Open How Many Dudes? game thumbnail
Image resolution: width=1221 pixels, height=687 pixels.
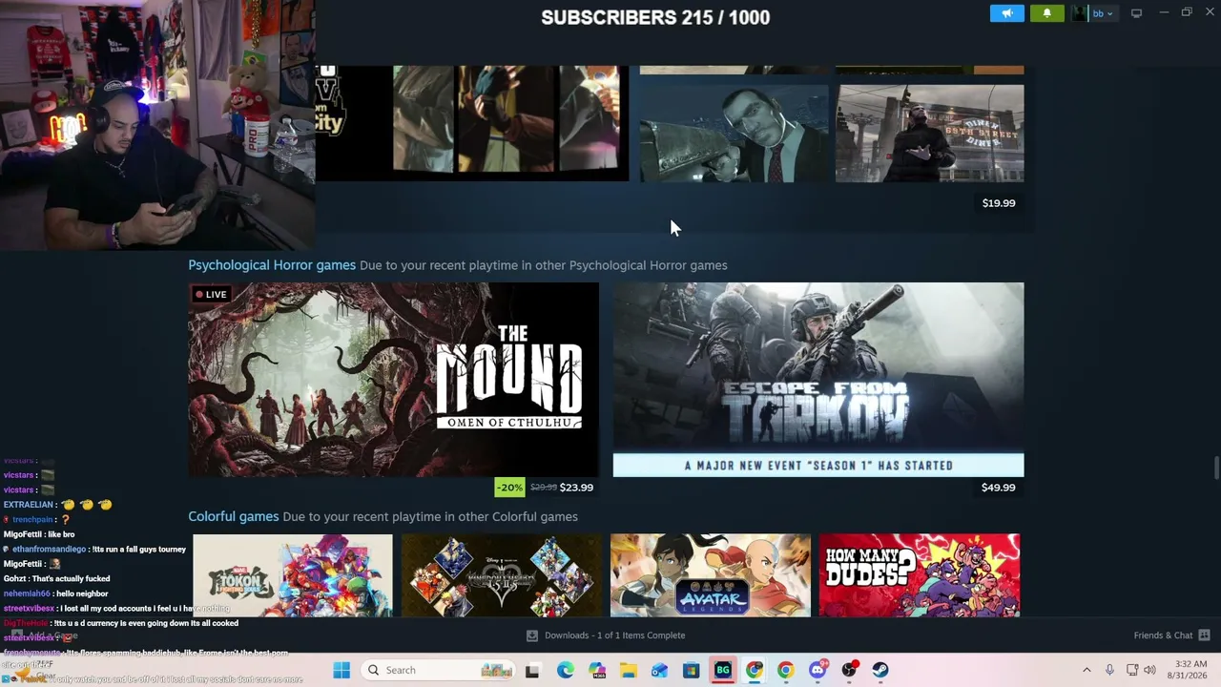click(x=920, y=575)
